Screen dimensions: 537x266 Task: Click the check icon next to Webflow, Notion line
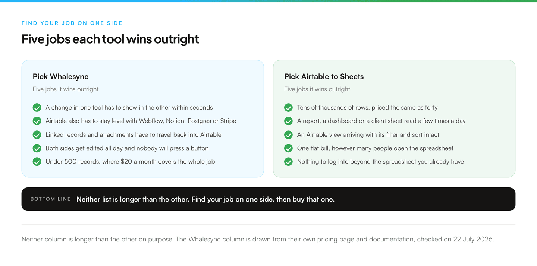click(x=37, y=121)
